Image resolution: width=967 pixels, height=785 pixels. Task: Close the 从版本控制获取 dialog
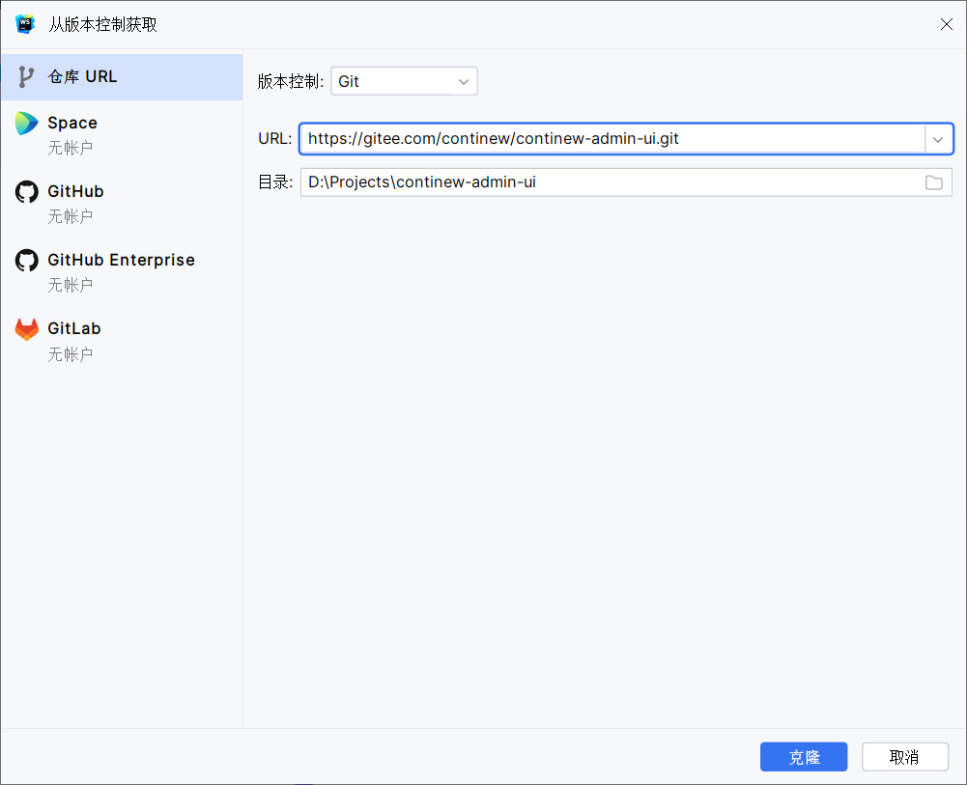click(x=947, y=24)
